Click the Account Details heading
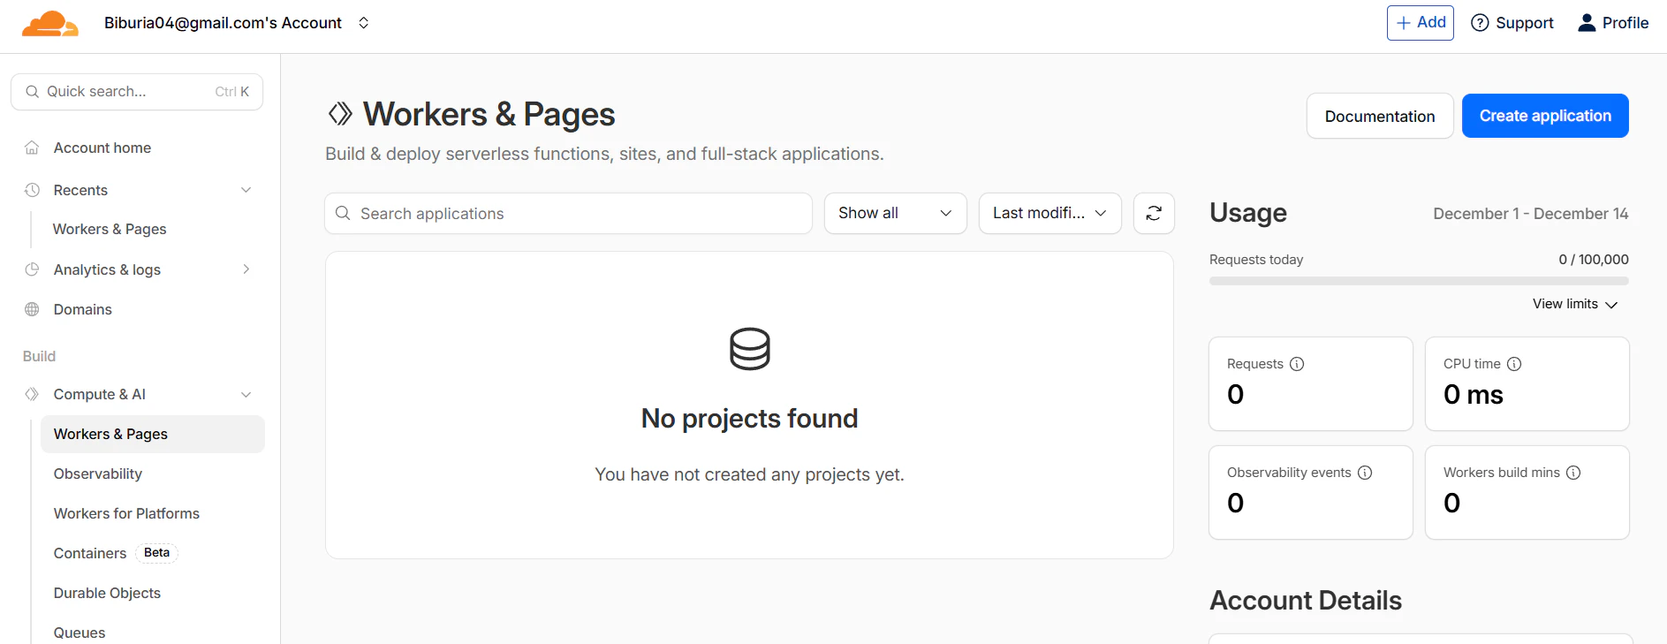1667x644 pixels. pyautogui.click(x=1306, y=601)
